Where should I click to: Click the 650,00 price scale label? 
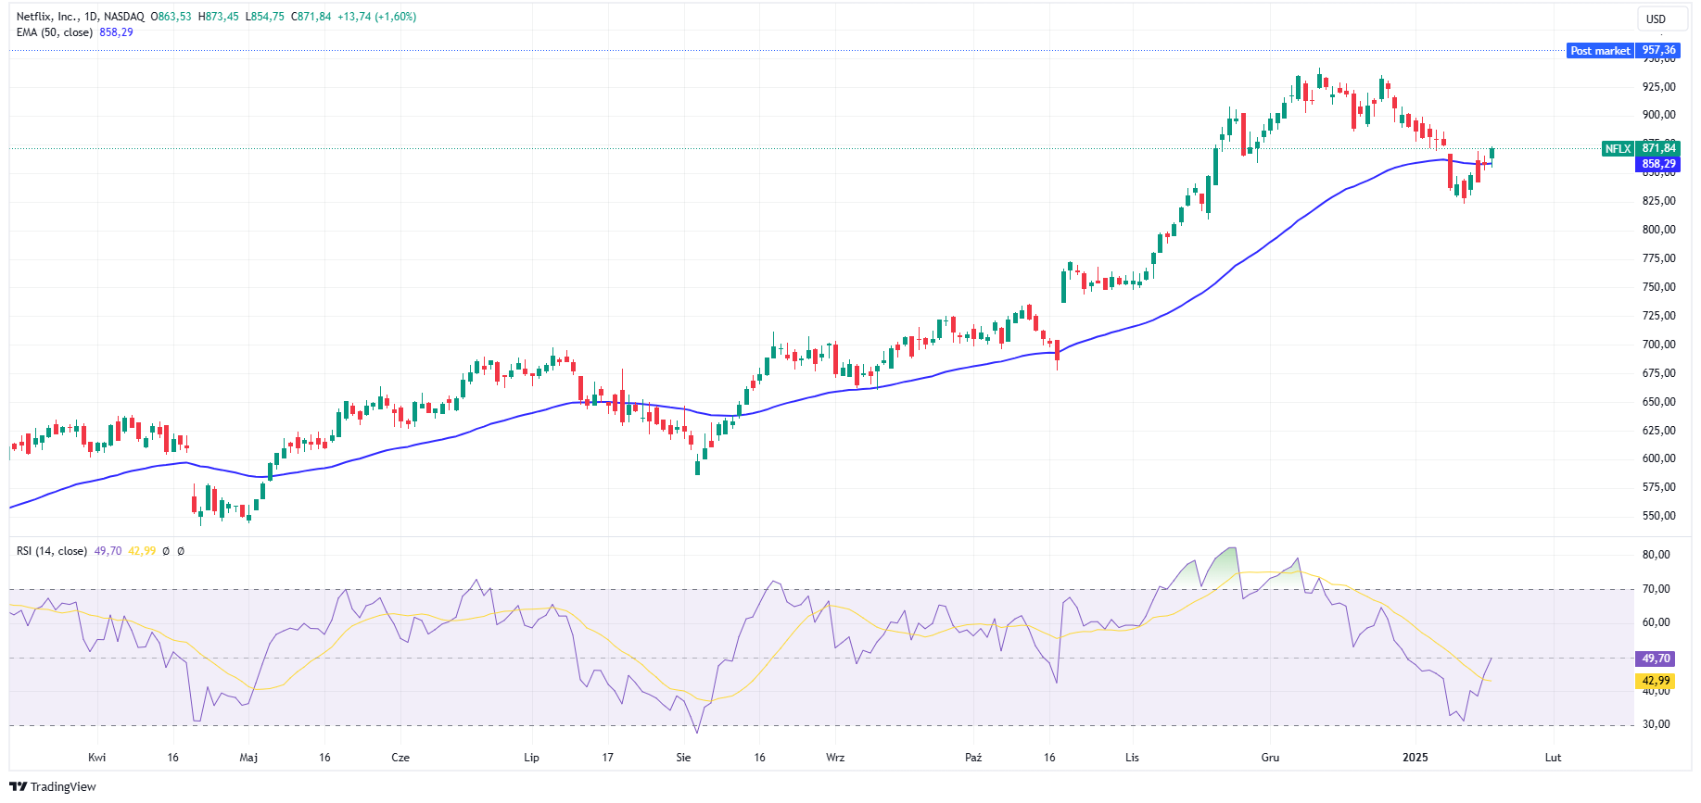(x=1658, y=402)
